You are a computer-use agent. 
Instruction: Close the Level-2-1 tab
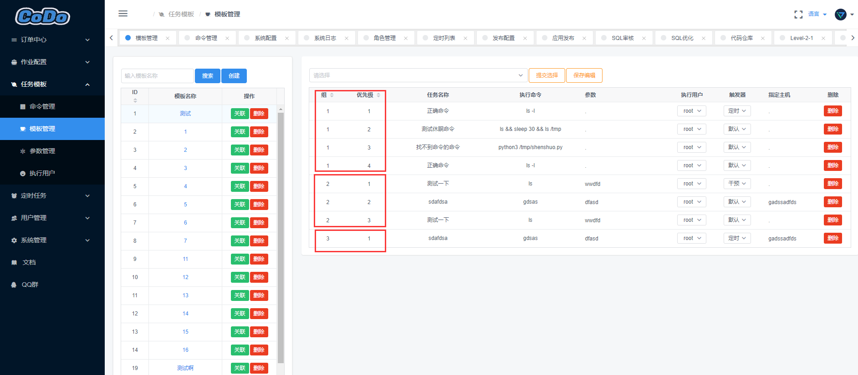coord(823,38)
